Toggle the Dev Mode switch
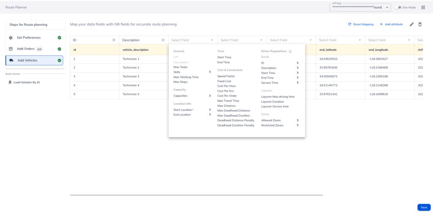The height and width of the screenshot is (213, 433). point(398,8)
